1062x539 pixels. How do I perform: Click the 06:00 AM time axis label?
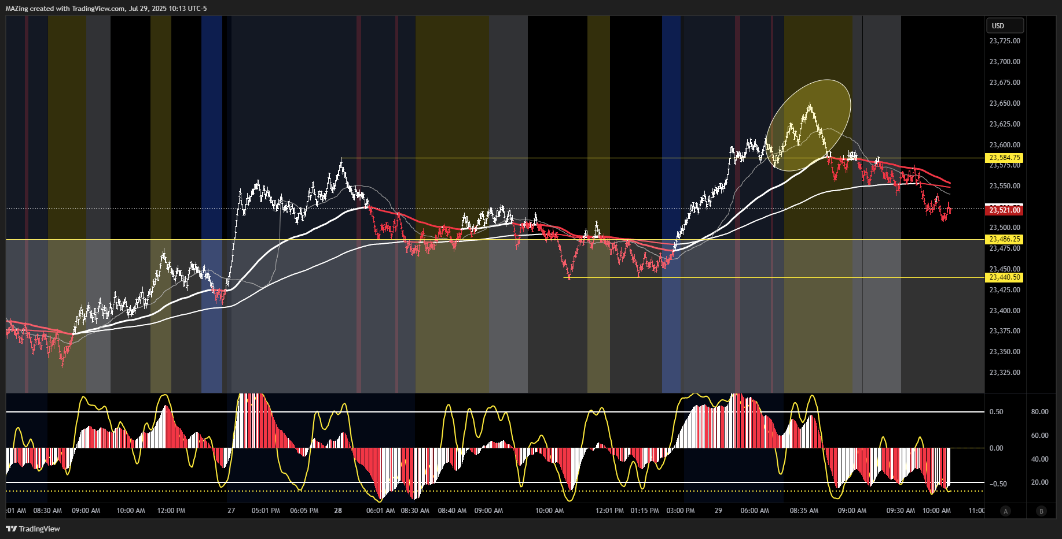tap(755, 511)
